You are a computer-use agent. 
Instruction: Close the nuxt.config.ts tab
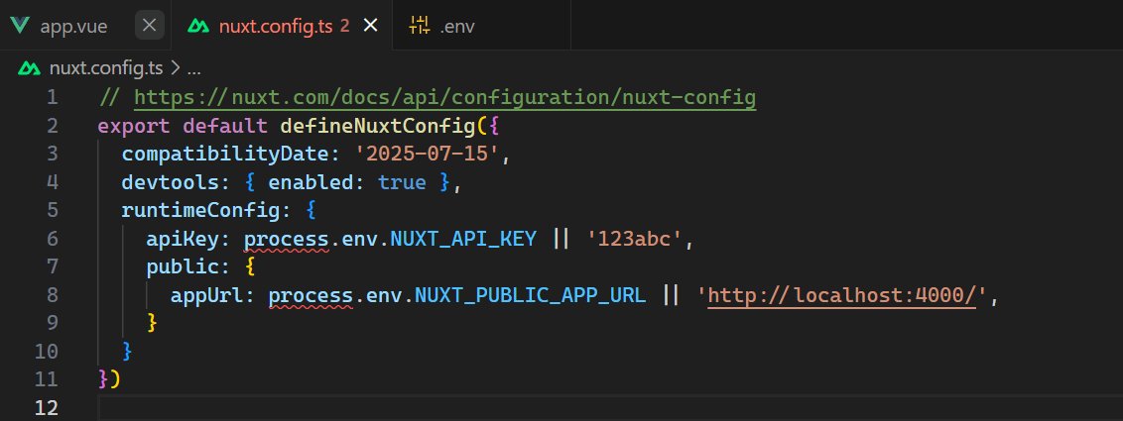pos(370,26)
